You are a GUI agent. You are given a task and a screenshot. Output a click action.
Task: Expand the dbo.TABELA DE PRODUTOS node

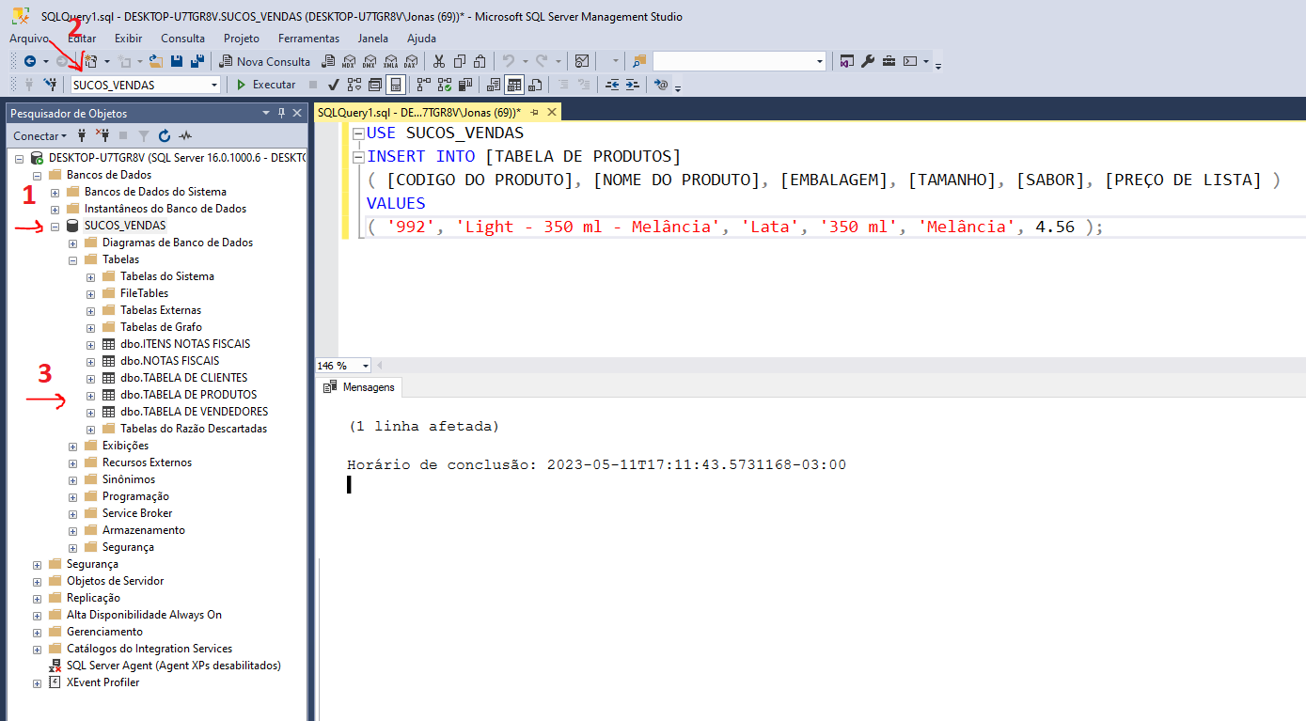tap(90, 395)
